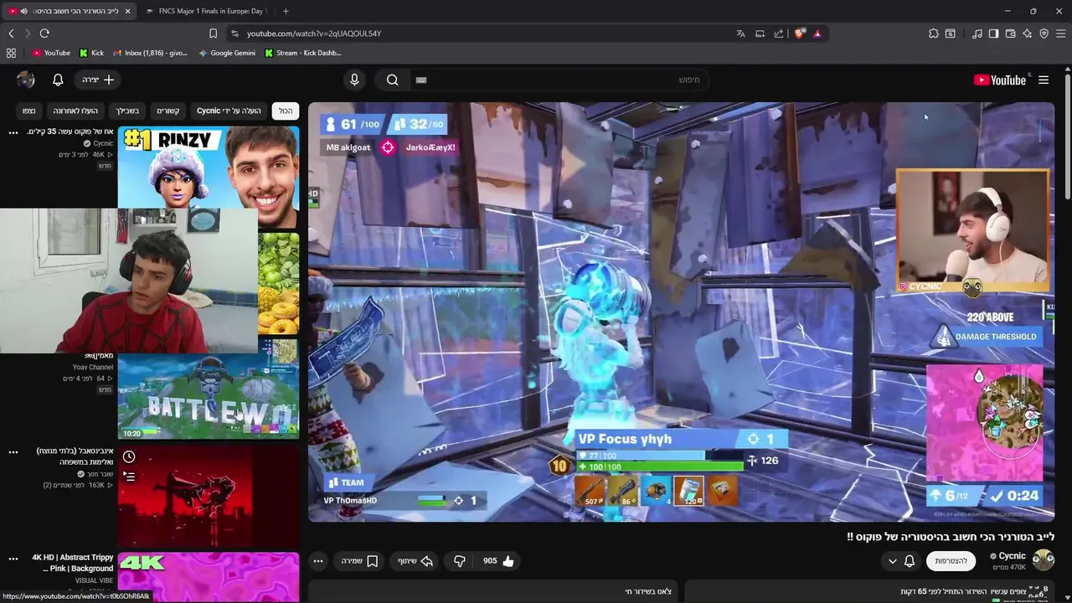Open the apps grid in bookmarks bar
This screenshot has width=1072, height=603.
[x=11, y=53]
